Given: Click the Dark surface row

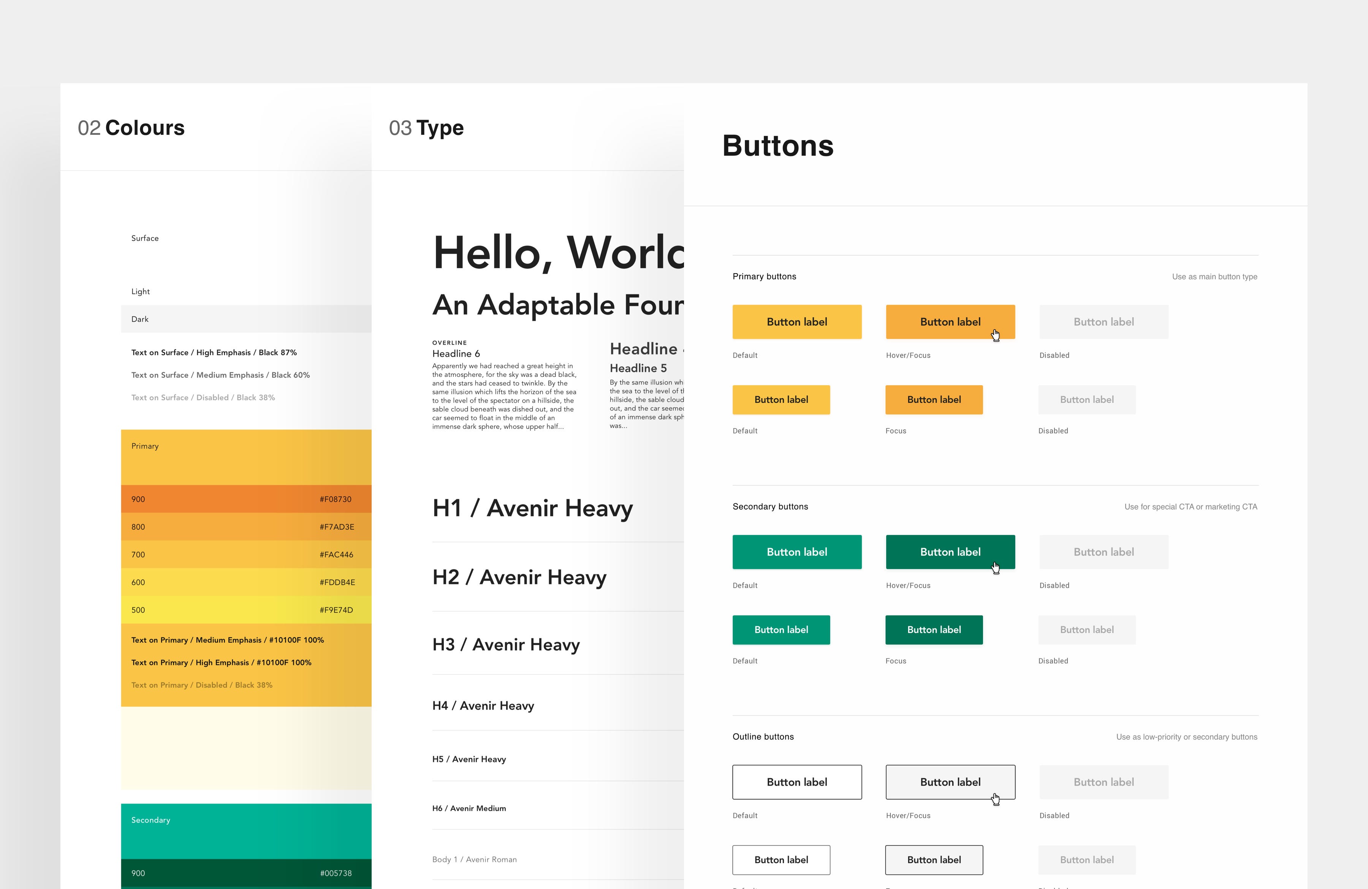Looking at the screenshot, I should 246,319.
